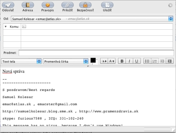Insert a numbered list
Screen dimensions: 176x133
pos(155,61)
